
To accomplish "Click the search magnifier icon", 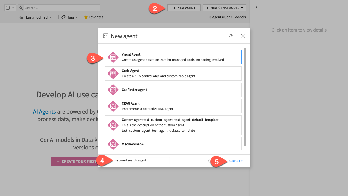I will (21, 8).
